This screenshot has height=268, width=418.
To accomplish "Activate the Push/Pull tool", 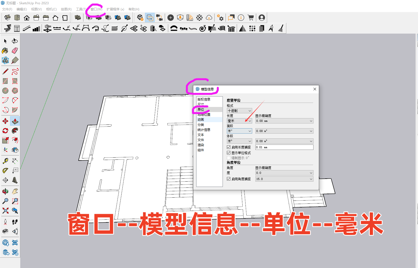I will [15, 121].
